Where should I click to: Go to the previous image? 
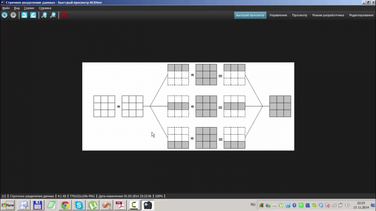pos(5,15)
